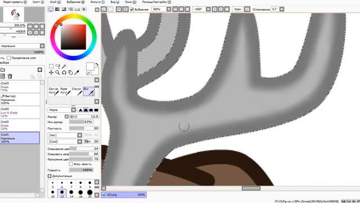Select the Hand pan tool

(70, 73)
